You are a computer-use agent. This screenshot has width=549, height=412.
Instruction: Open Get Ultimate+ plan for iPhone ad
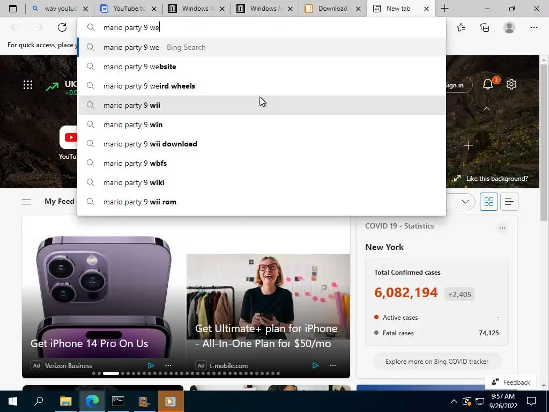point(266,336)
